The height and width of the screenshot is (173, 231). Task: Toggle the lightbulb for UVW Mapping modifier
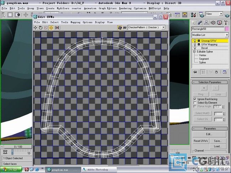coord(195,44)
